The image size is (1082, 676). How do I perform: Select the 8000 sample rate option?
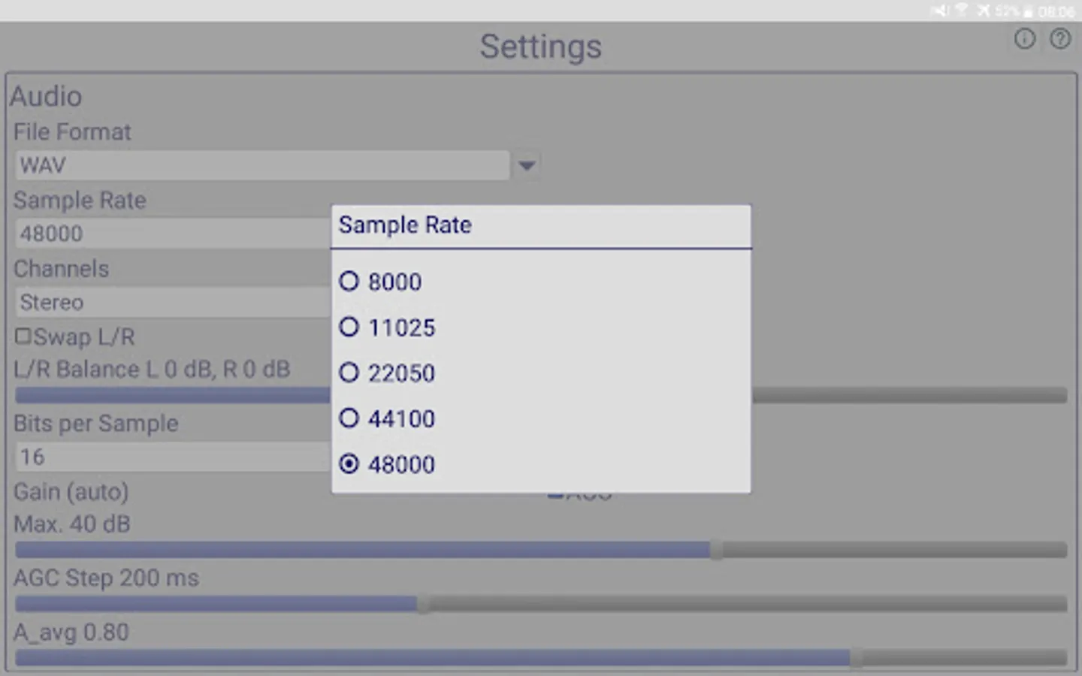(x=349, y=282)
